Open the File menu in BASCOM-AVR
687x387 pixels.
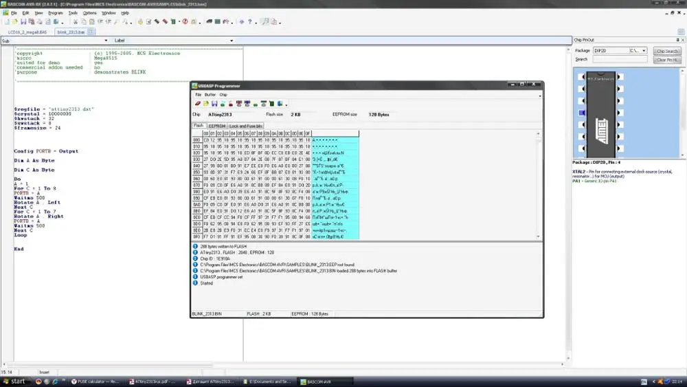(14, 13)
